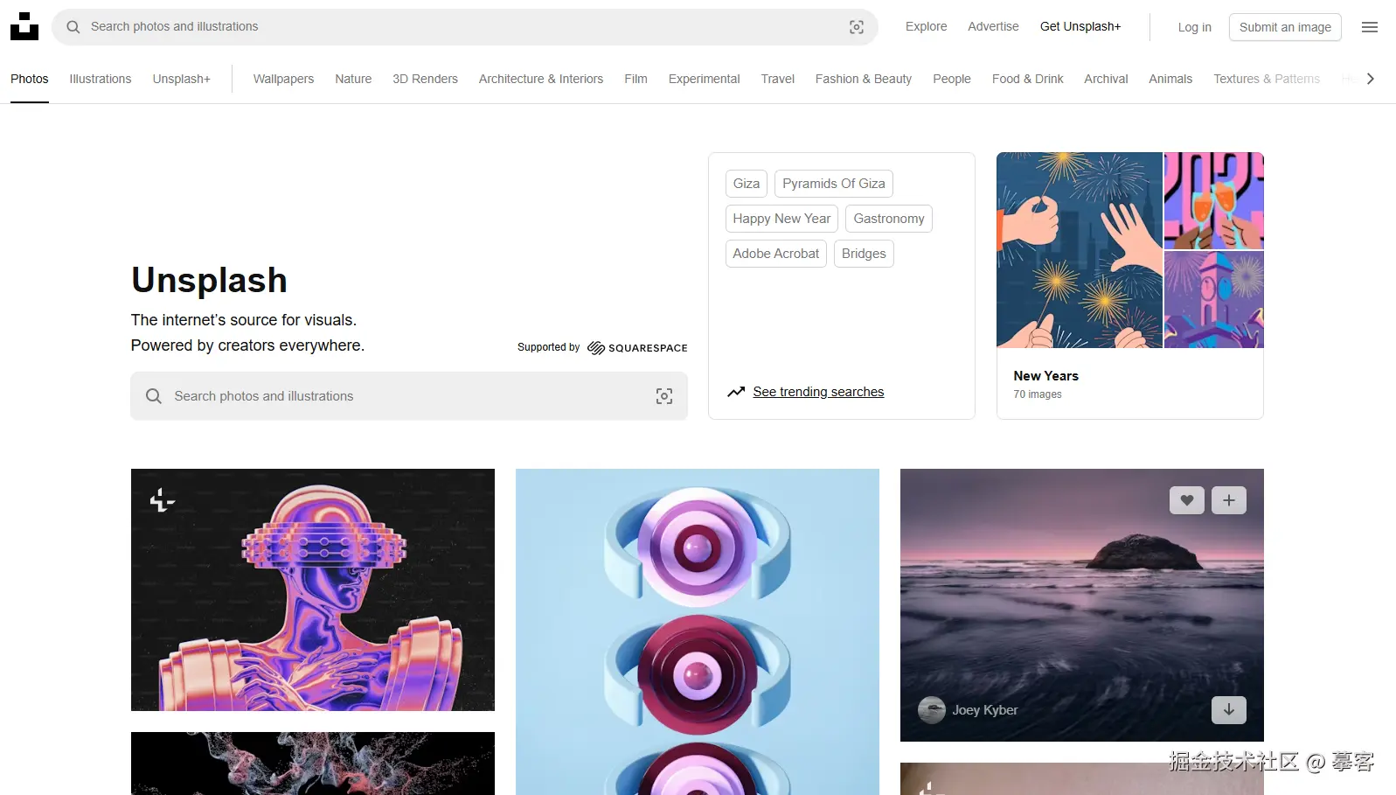Screen dimensions: 1396x795
Task: Open the Fashion & Beauty category
Action: click(x=864, y=79)
